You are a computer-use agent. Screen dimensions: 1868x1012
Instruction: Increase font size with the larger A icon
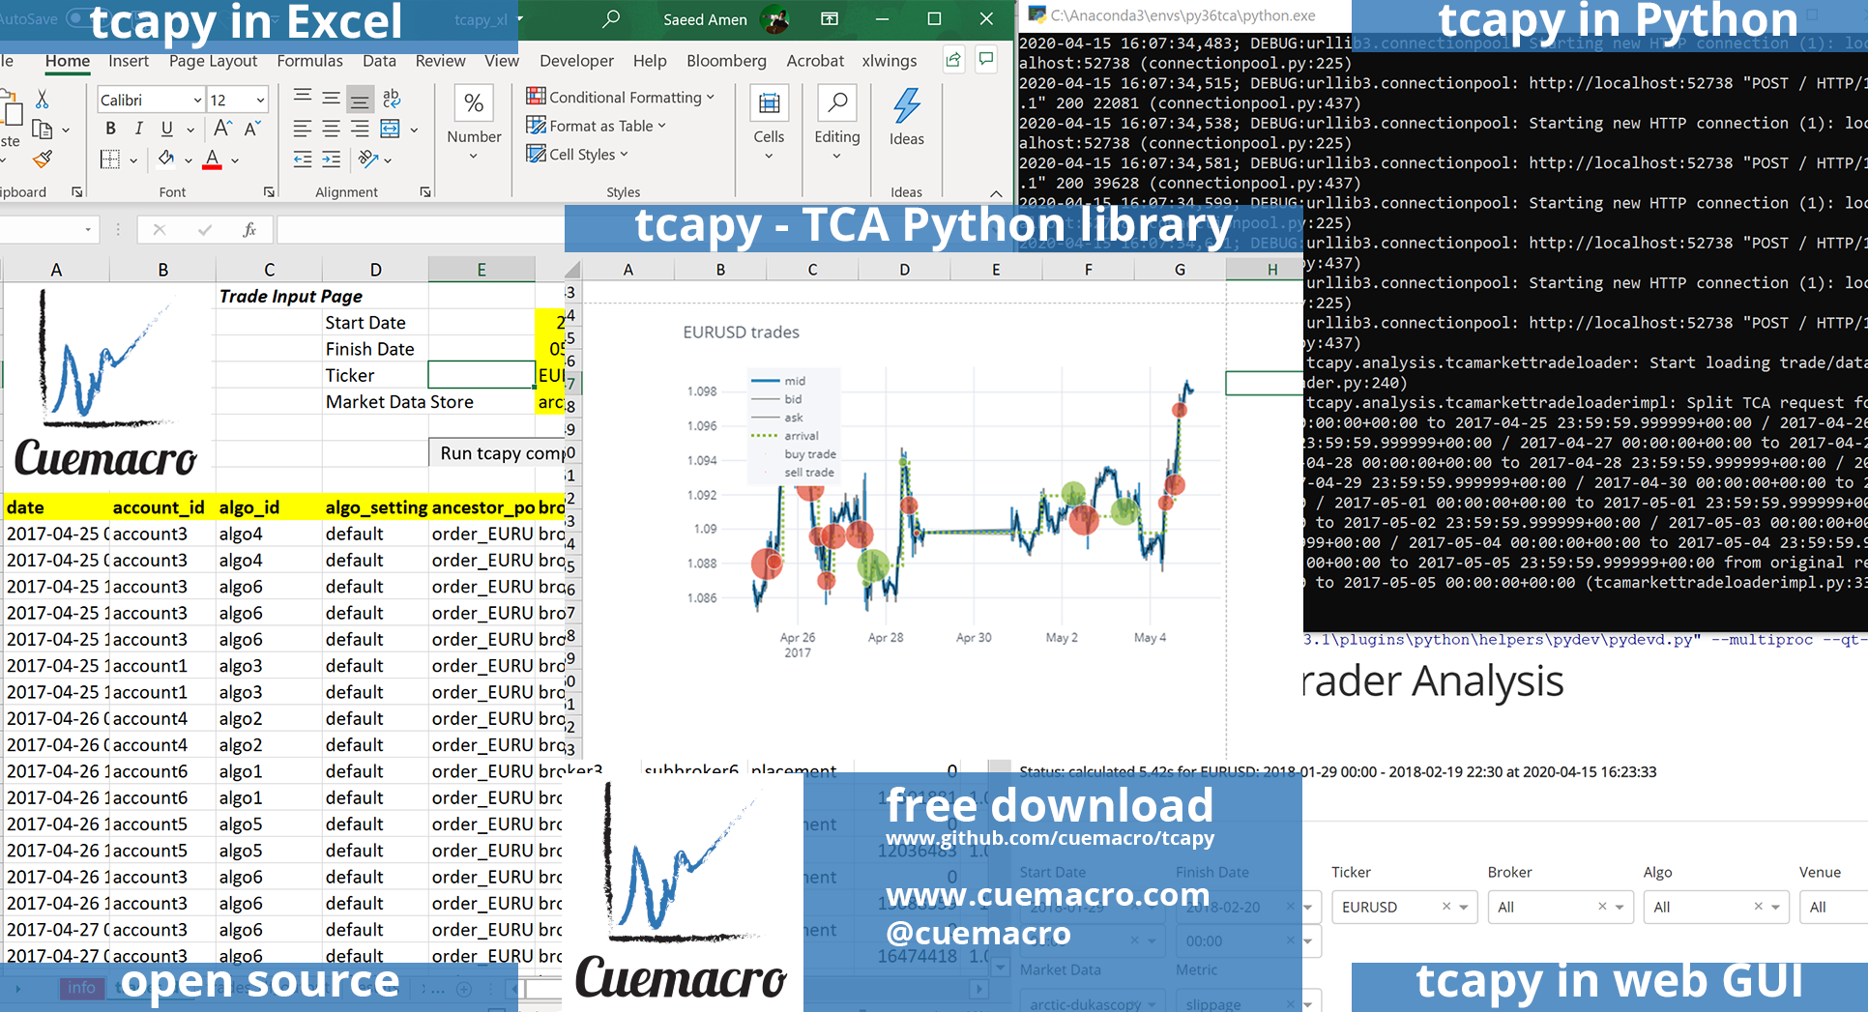tap(222, 128)
